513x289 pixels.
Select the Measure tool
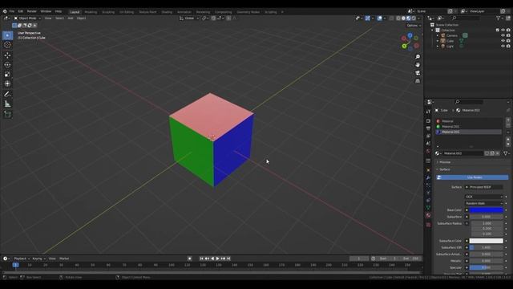tap(7, 104)
